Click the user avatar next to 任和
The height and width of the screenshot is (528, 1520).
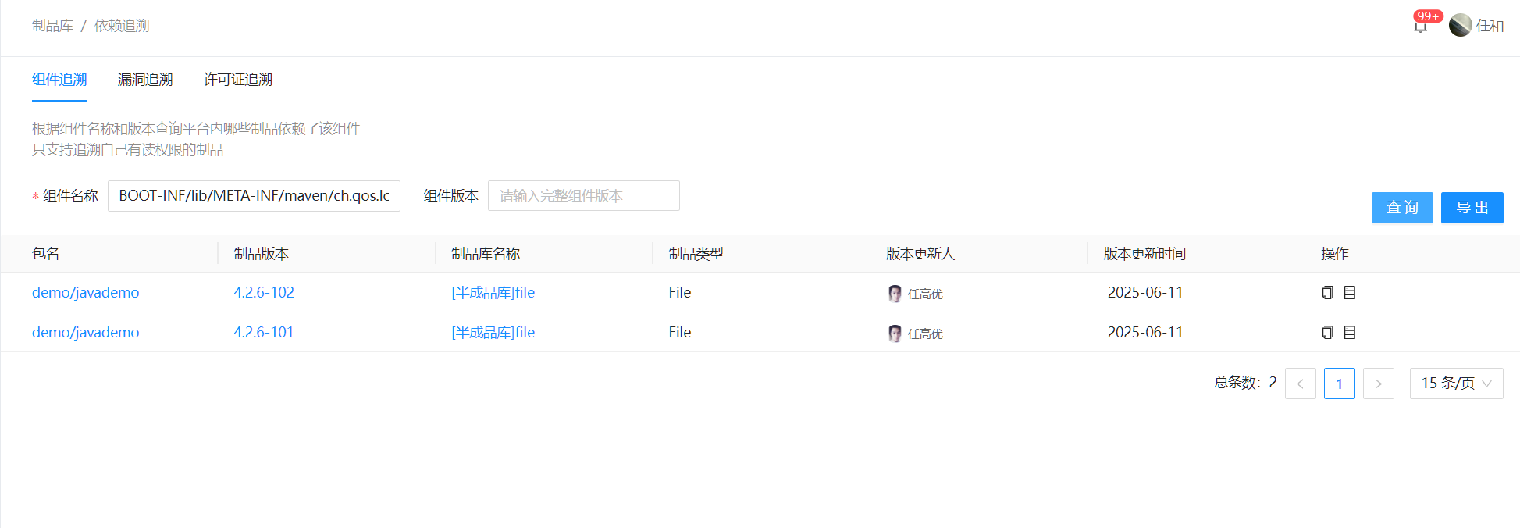tap(1460, 26)
